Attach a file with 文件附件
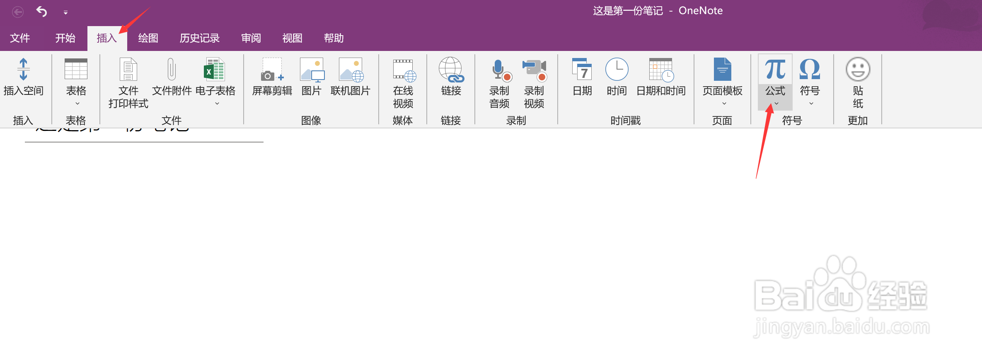This screenshot has height=360, width=982. tap(172, 69)
